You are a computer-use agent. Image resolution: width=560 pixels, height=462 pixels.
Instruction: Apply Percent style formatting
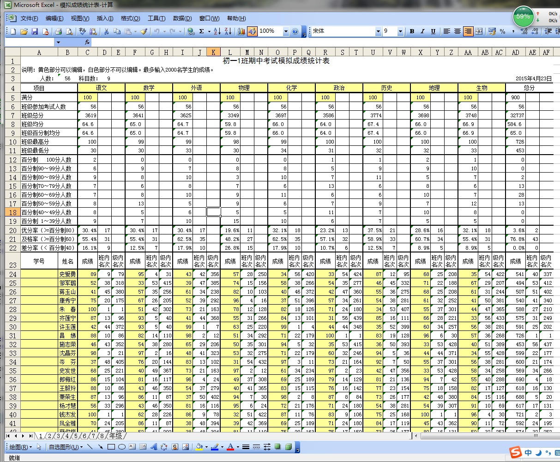[502, 31]
